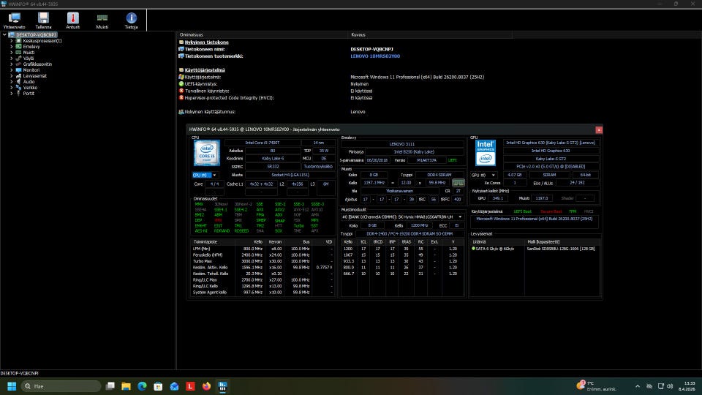This screenshot has height=395, width=702.
Task: Click the Muisti memory toolbar icon
Action: tap(102, 20)
